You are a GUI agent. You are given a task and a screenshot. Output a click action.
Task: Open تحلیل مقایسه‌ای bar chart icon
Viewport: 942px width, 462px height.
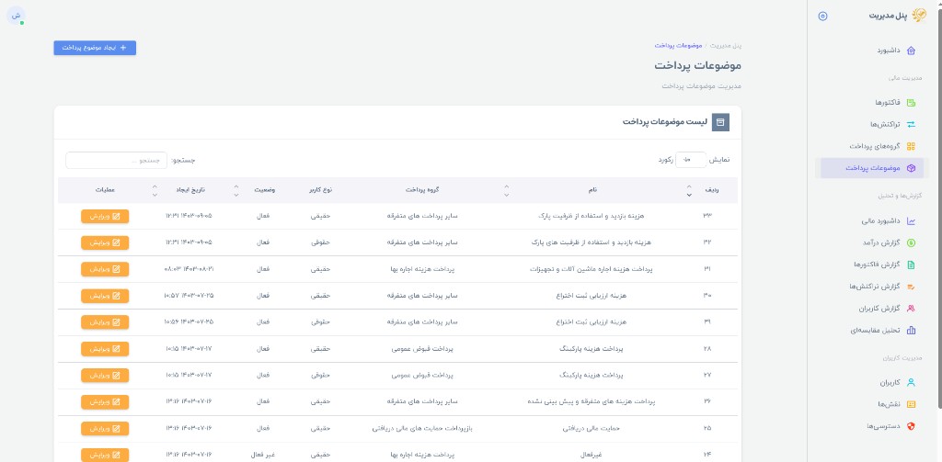click(911, 330)
